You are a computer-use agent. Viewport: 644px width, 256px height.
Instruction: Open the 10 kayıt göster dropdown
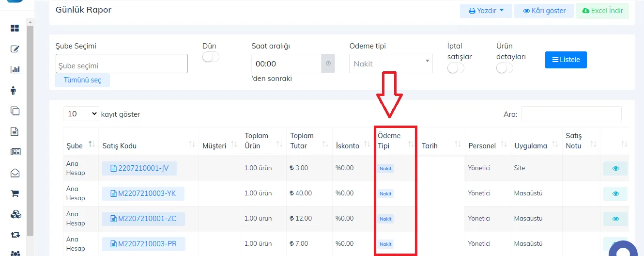point(81,114)
